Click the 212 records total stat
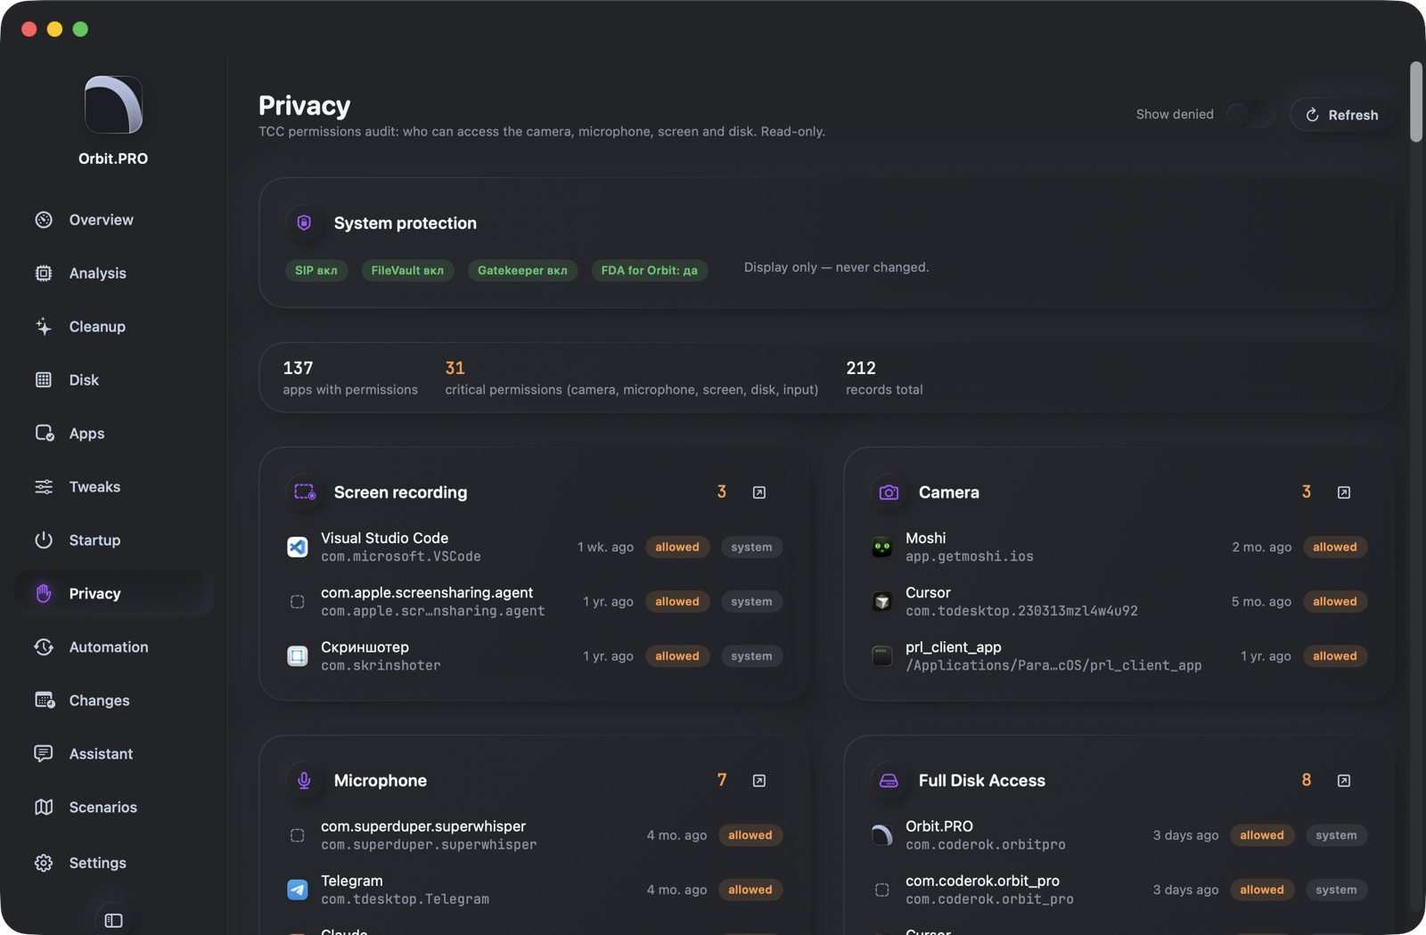The image size is (1426, 935). point(884,378)
